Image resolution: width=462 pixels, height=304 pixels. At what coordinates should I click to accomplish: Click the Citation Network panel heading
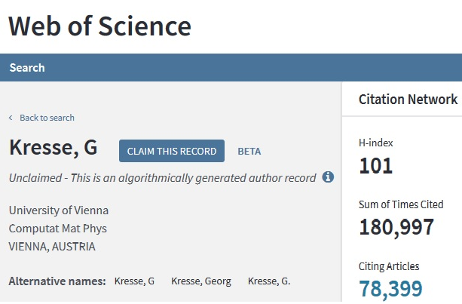point(407,100)
